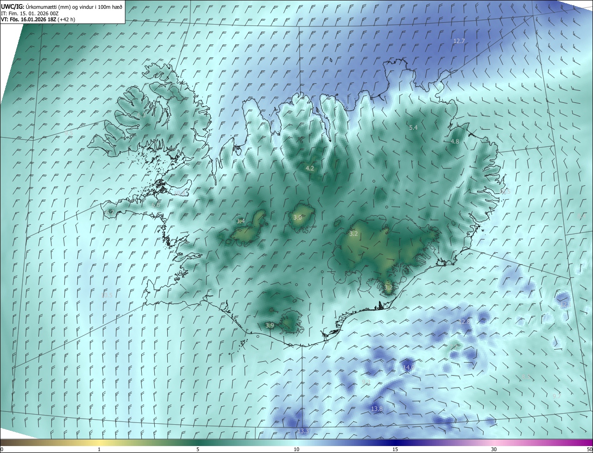This screenshot has width=593, height=453.
Task: Click the 13.3 value above the color bar
Action: (x=303, y=431)
